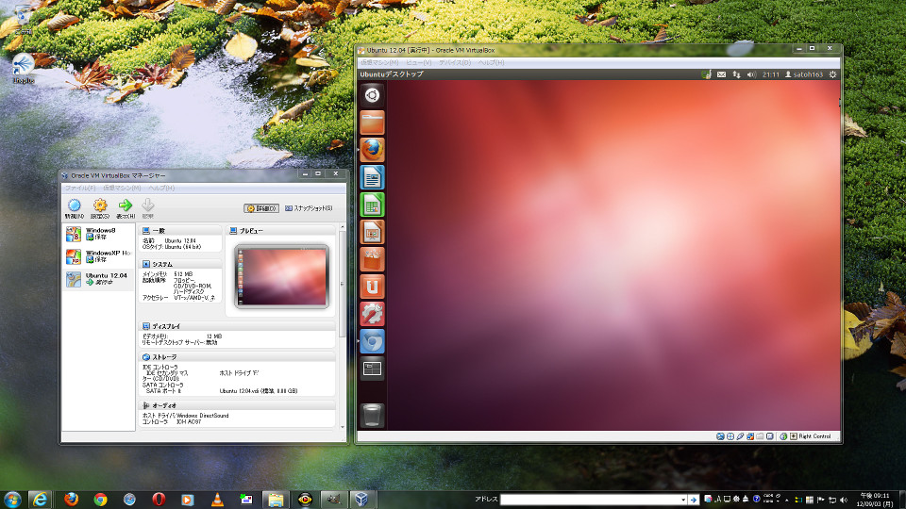Viewport: 906px width, 509px height.
Task: Select the Ubuntu 12.04 virtual machine
Action: (x=98, y=279)
